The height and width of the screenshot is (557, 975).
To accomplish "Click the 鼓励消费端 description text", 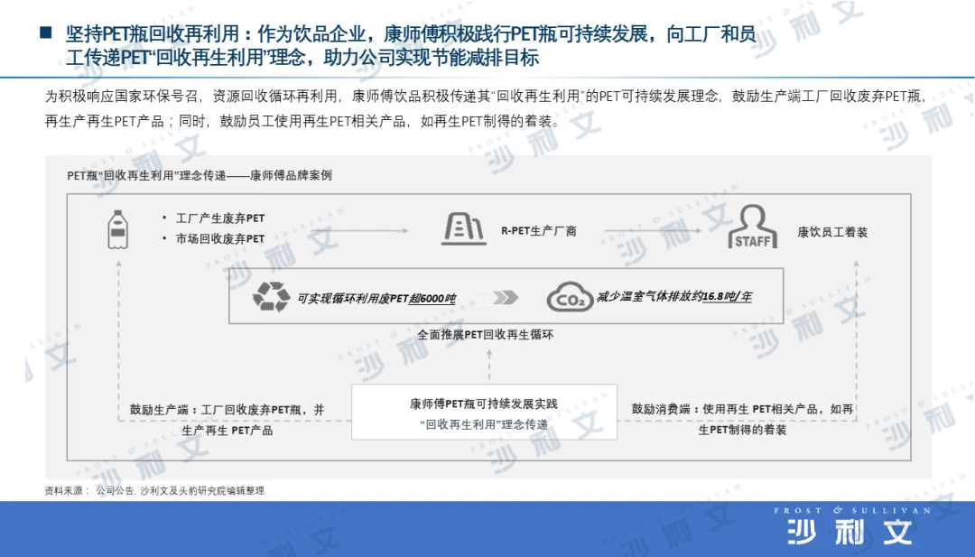I will tap(742, 419).
